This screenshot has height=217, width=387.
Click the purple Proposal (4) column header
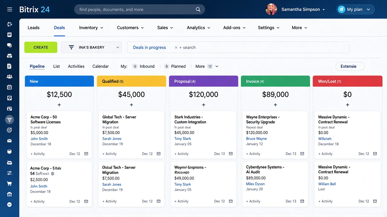coord(203,81)
